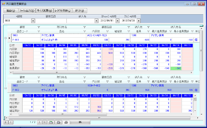Viewport: 207px width, 128px height.
Task: Select the オフィスチェア 黒 item name cell
Action: pos(63,90)
